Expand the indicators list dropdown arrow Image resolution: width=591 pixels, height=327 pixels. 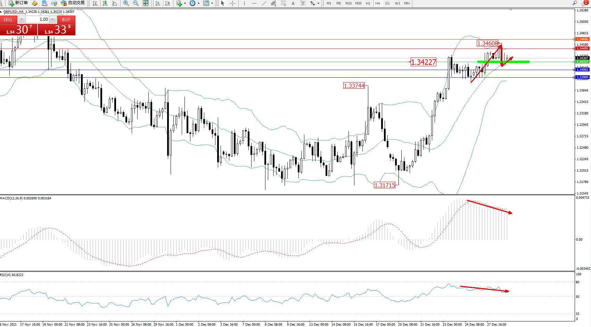point(185,3)
